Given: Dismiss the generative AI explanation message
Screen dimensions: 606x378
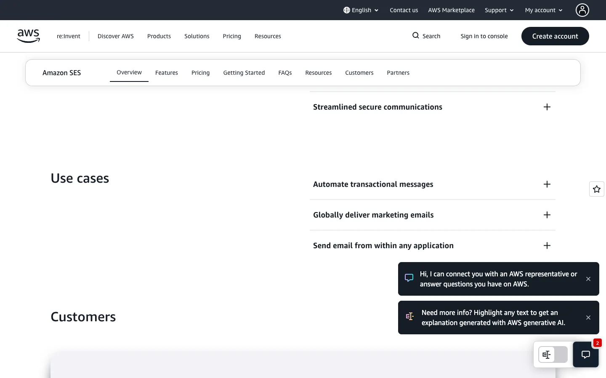Looking at the screenshot, I should pyautogui.click(x=588, y=318).
